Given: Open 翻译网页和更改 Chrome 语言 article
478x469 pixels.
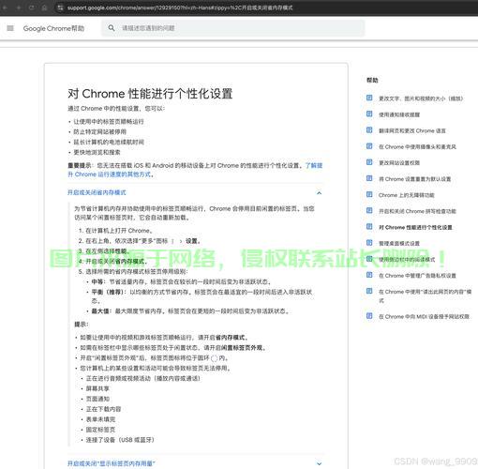Looking at the screenshot, I should 412,130.
